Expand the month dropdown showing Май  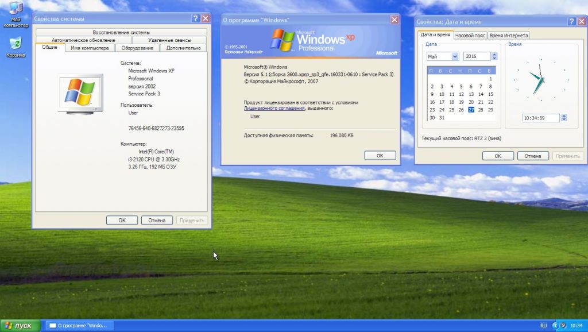pyautogui.click(x=455, y=56)
